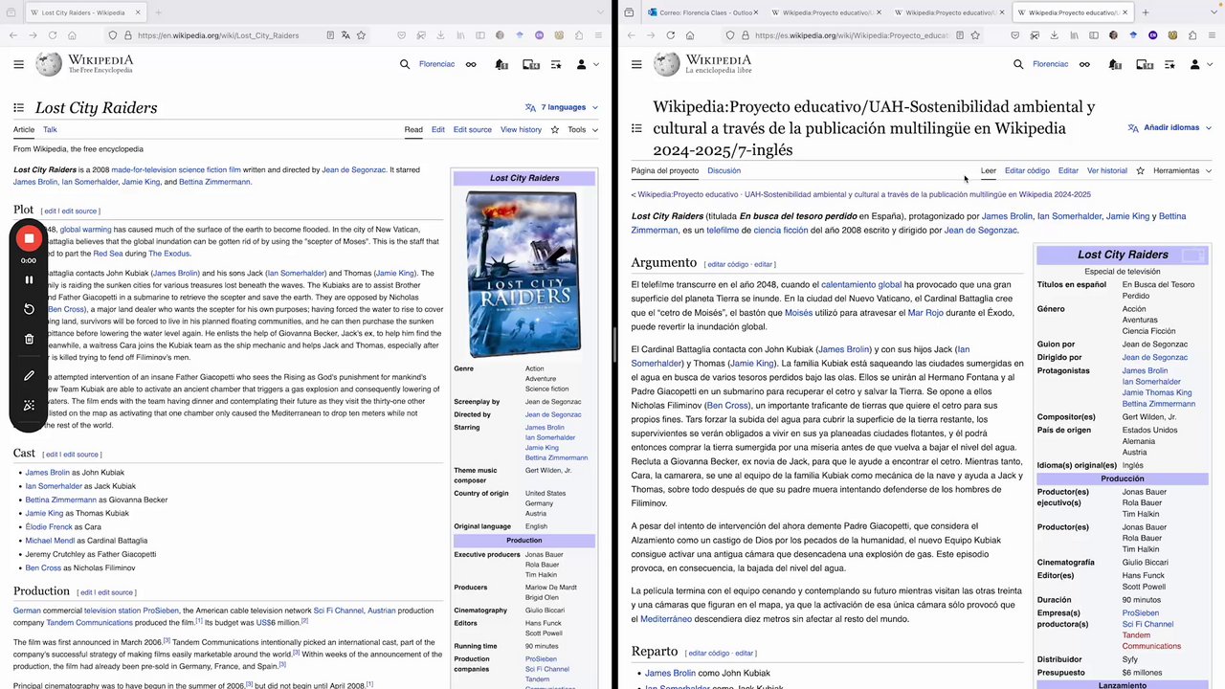Bookmark the Spanish page using the address bar star

(x=975, y=35)
